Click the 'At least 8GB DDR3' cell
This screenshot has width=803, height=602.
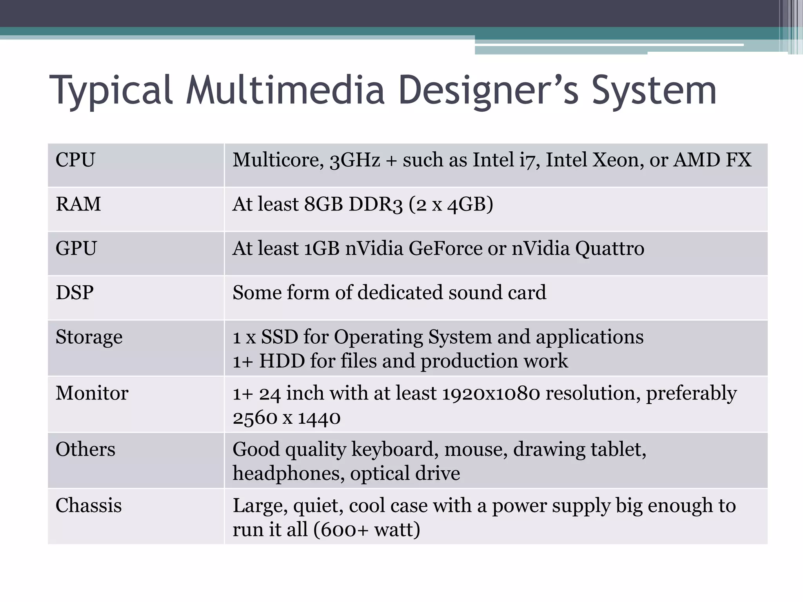tap(496, 209)
